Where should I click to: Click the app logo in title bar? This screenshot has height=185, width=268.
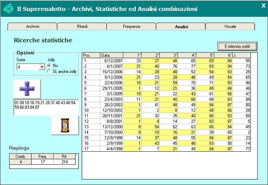(x=8, y=8)
